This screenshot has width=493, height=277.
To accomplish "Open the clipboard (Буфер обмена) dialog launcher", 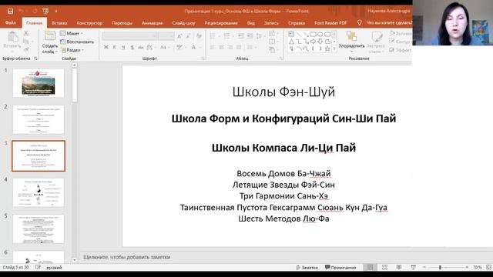I will pyautogui.click(x=35, y=58).
